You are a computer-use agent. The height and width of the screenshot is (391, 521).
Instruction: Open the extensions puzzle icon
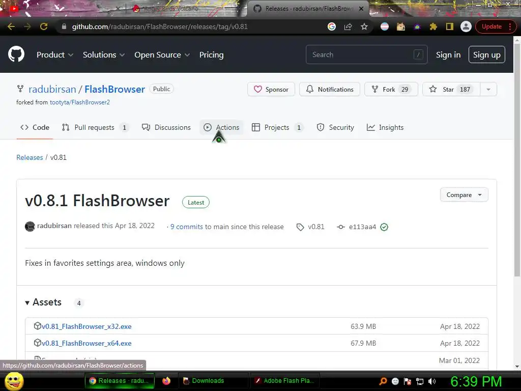pos(433,26)
